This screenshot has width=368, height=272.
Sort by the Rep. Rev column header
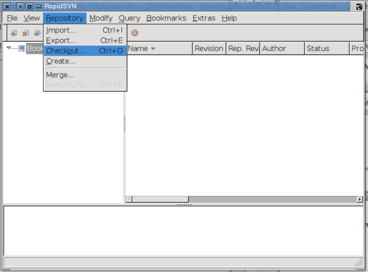243,48
